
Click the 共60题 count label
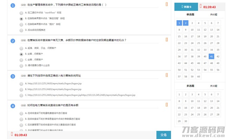[x=214, y=14]
